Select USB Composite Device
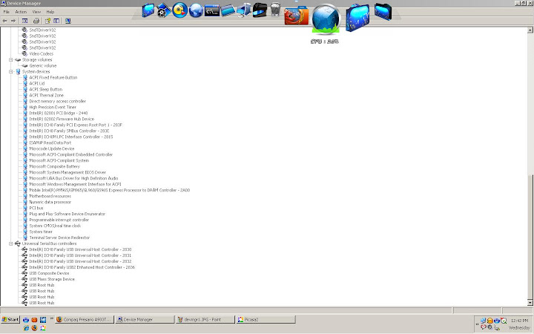 (x=49, y=273)
